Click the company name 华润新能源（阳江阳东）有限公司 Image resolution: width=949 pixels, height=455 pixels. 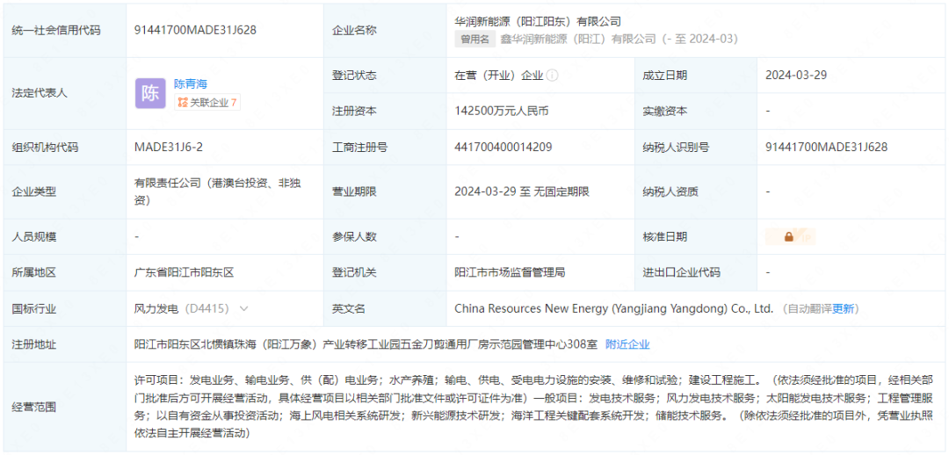[x=538, y=21]
